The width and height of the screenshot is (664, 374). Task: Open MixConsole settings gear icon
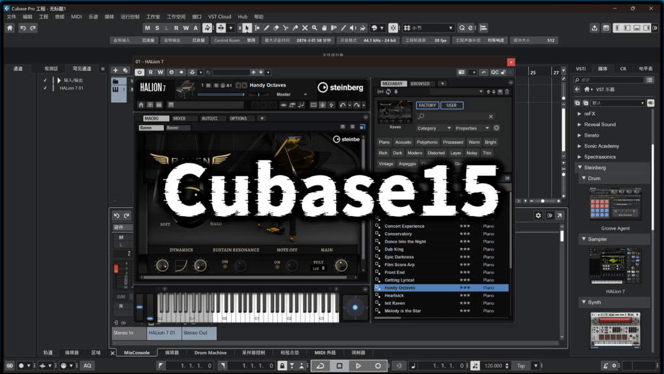point(538,215)
